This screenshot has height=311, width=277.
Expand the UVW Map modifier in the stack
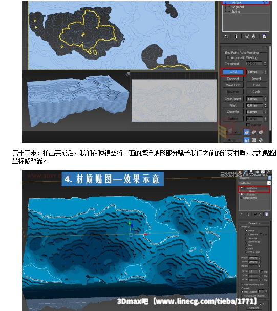coord(245,188)
